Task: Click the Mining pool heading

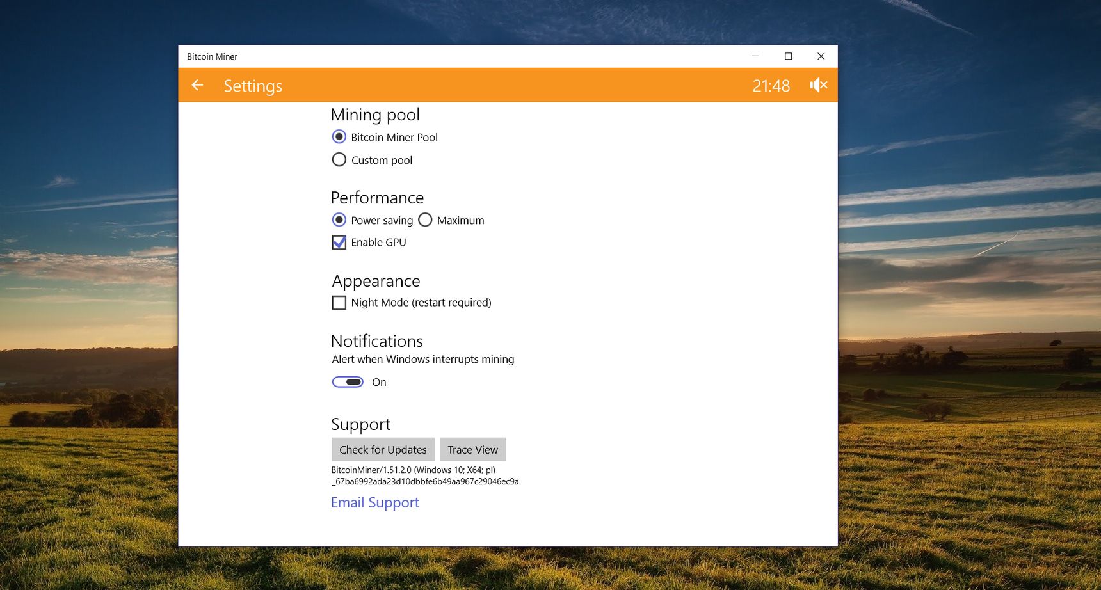Action: [x=375, y=115]
